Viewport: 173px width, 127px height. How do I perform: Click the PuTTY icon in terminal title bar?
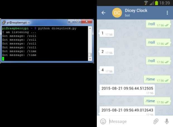[x=4, y=23]
